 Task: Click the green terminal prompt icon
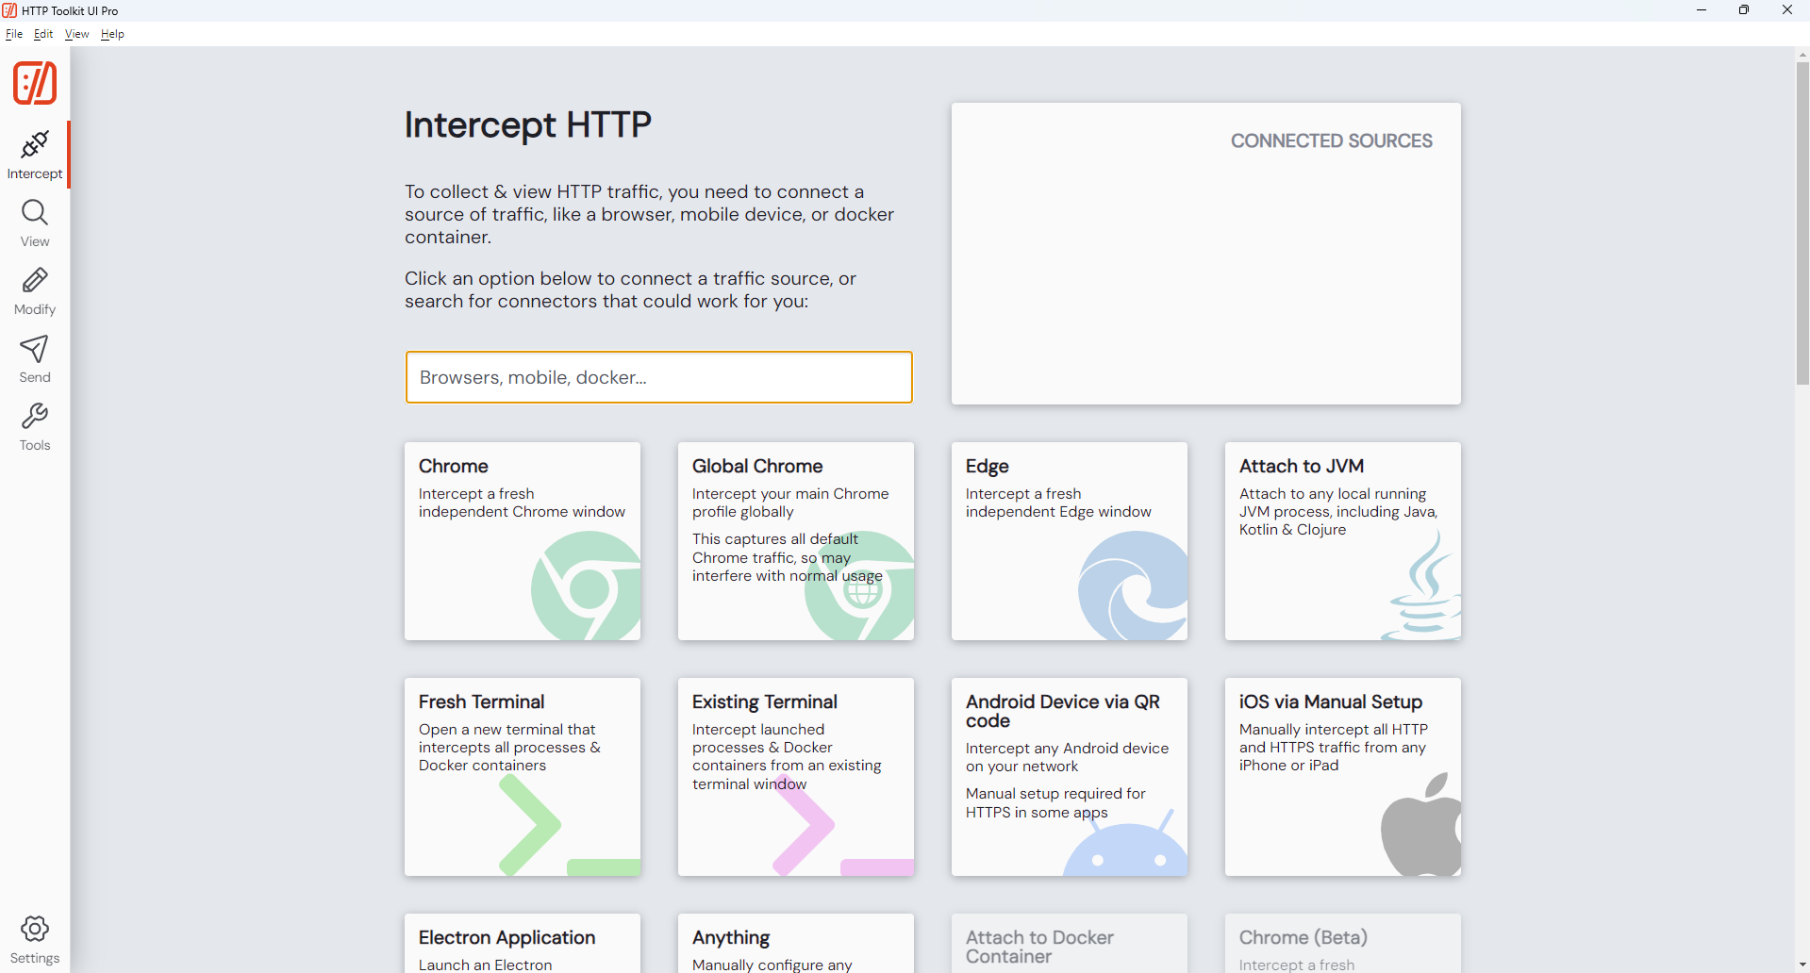click(x=570, y=825)
